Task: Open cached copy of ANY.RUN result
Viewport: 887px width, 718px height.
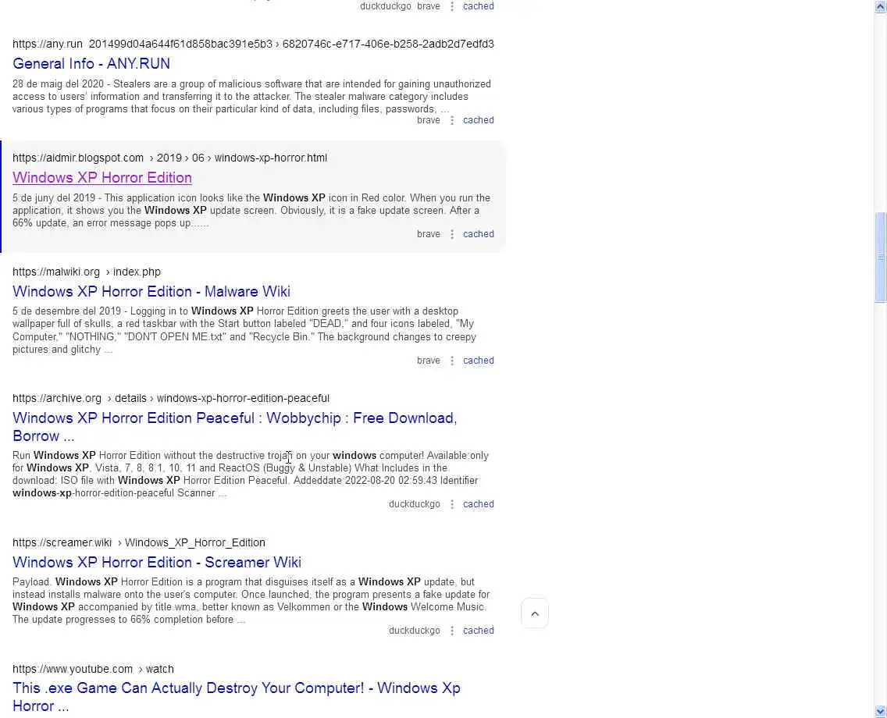Action: tap(478, 120)
